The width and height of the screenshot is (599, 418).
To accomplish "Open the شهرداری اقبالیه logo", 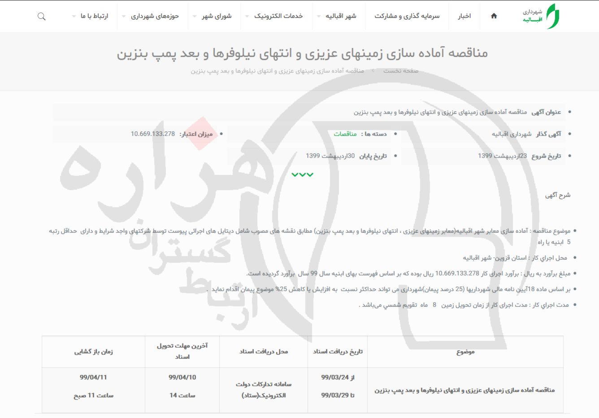I will (542, 16).
